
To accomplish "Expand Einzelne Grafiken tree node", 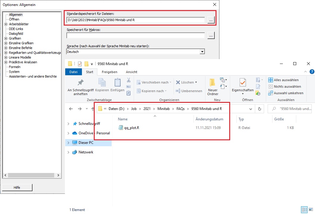I will point(6,43).
